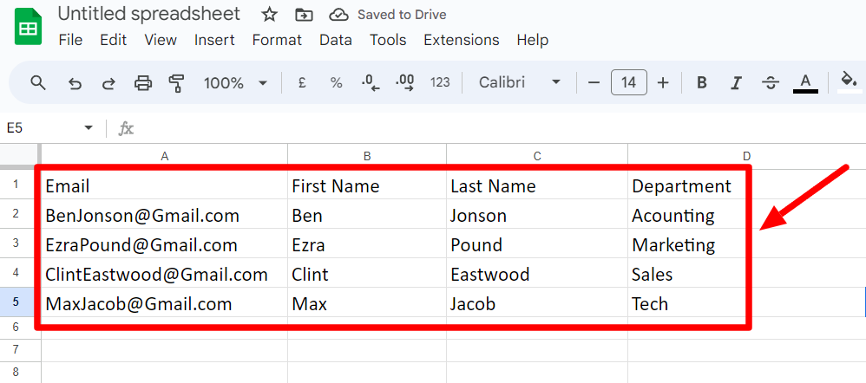Open the Insert menu
Viewport: 866px width, 383px height.
214,40
